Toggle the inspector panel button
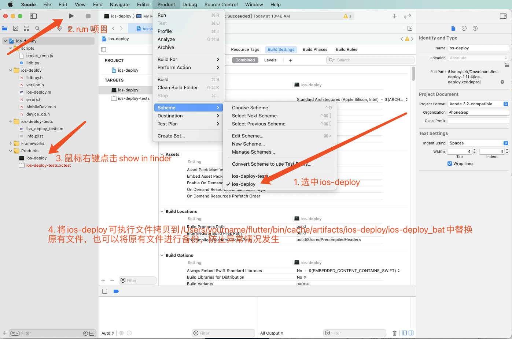 [x=503, y=16]
